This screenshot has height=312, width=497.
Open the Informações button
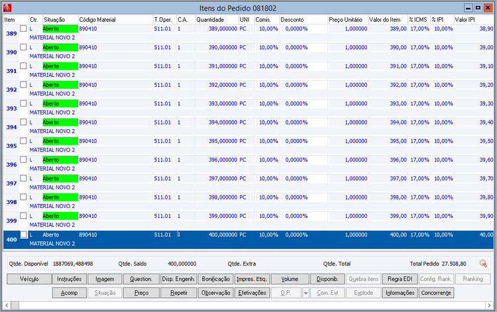pyautogui.click(x=400, y=293)
